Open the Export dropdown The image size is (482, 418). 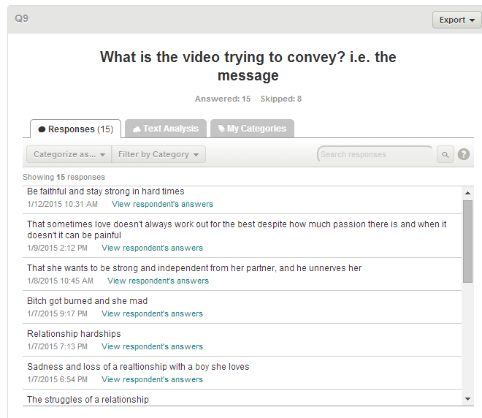[x=456, y=20]
